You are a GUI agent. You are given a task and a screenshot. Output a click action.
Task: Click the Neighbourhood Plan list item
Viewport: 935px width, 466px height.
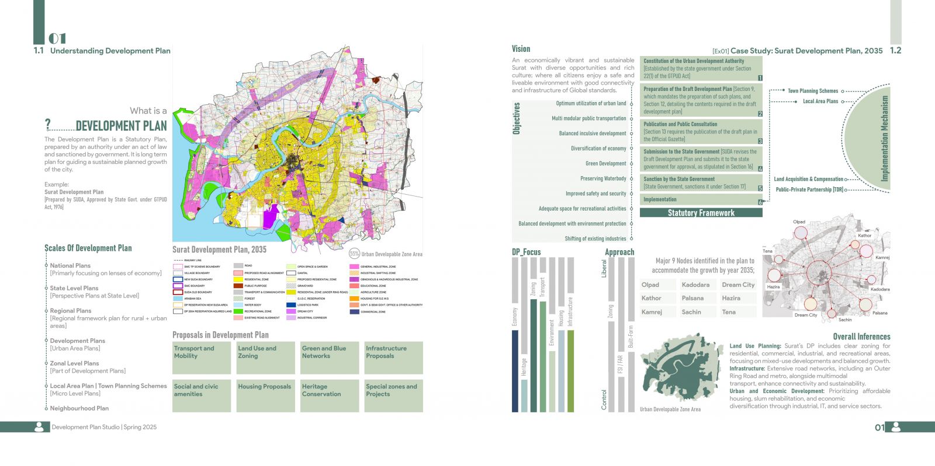click(x=79, y=408)
